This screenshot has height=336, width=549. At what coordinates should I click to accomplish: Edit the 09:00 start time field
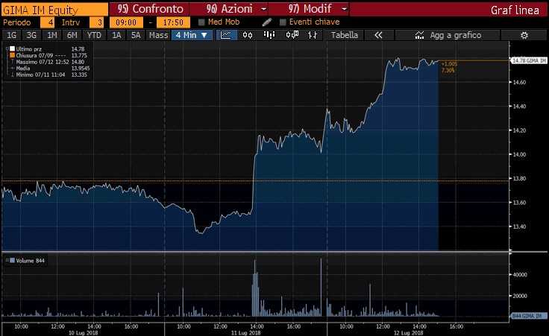pyautogui.click(x=126, y=22)
